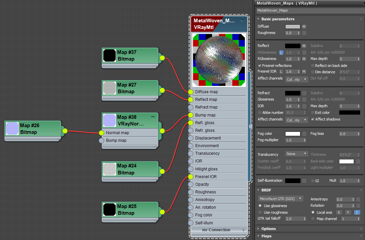Screen dimensions: 365x240
Task: Collapse the MetalWoven VRayMtl node
Action: pyautogui.click(x=242, y=21)
